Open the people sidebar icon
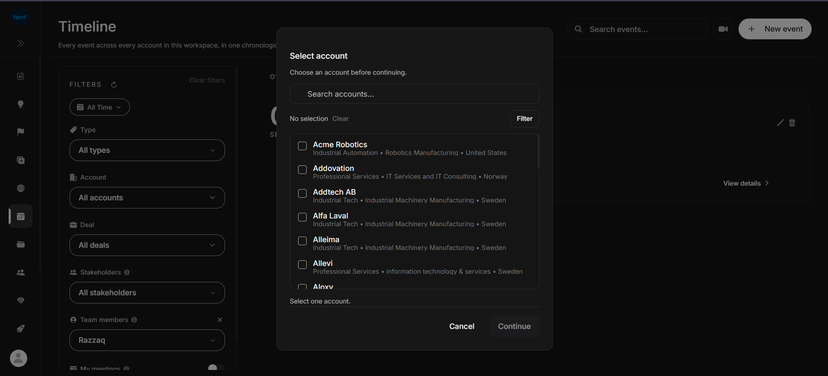Screen dimensions: 828x376 click(20, 272)
